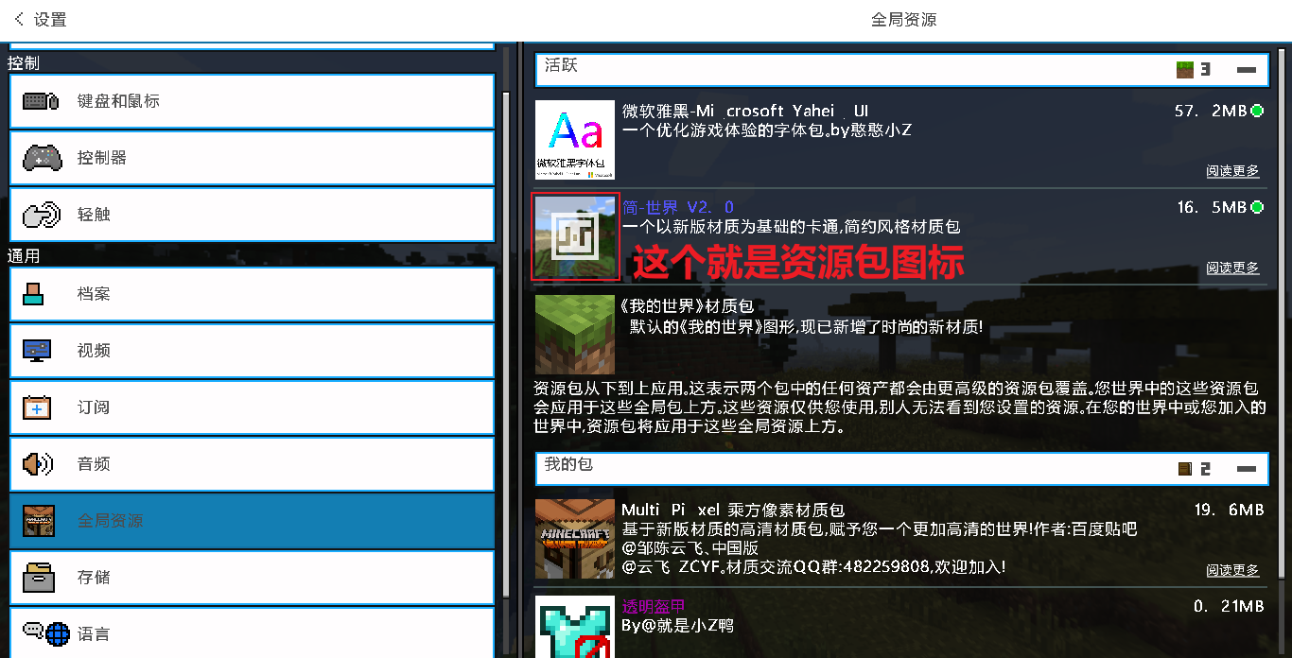The image size is (1292, 658).
Task: Click the 0.21MB size value
Action: click(1229, 606)
